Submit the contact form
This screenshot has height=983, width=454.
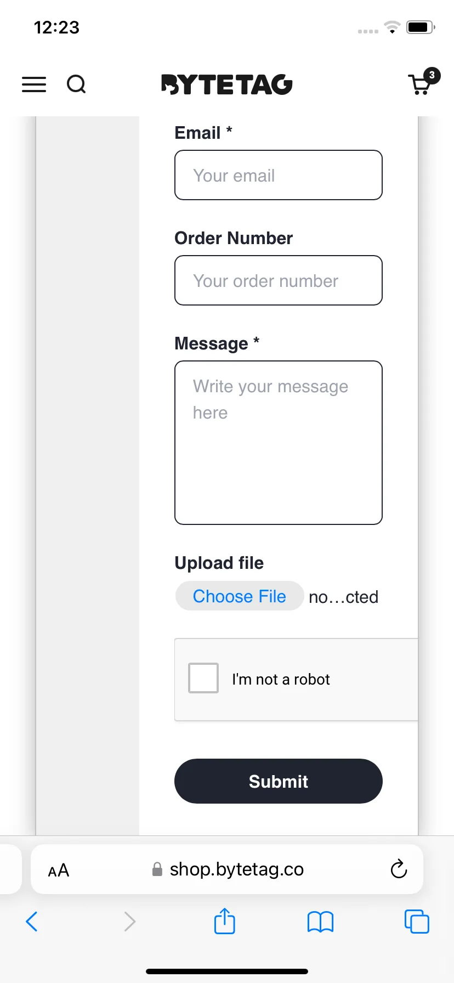point(279,781)
